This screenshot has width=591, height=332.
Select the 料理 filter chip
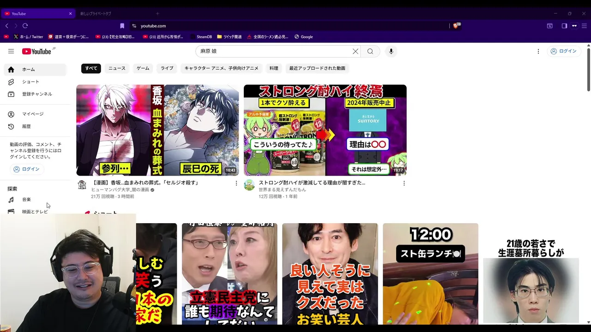(274, 68)
